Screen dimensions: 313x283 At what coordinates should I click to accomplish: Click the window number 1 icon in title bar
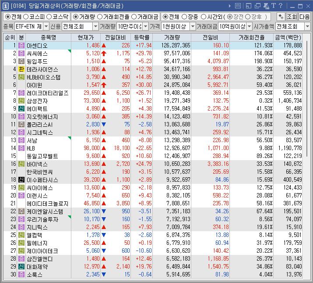coord(5,6)
